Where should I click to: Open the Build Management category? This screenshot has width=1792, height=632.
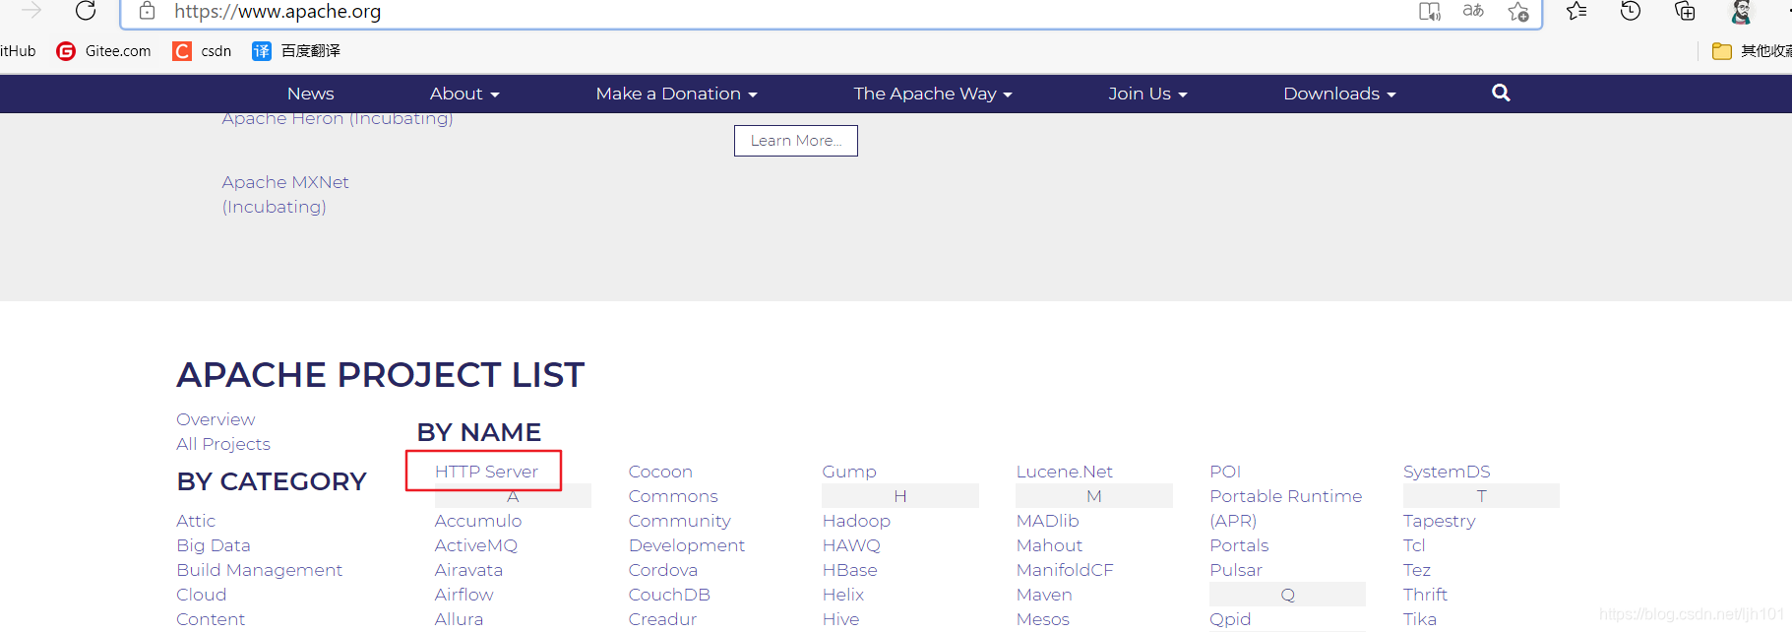[260, 570]
